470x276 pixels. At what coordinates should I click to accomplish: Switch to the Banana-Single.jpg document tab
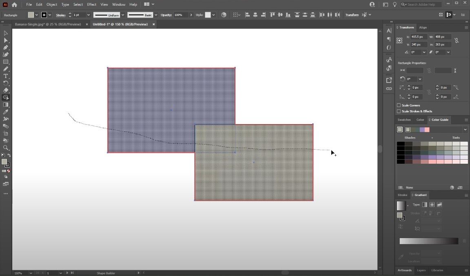[x=48, y=24]
